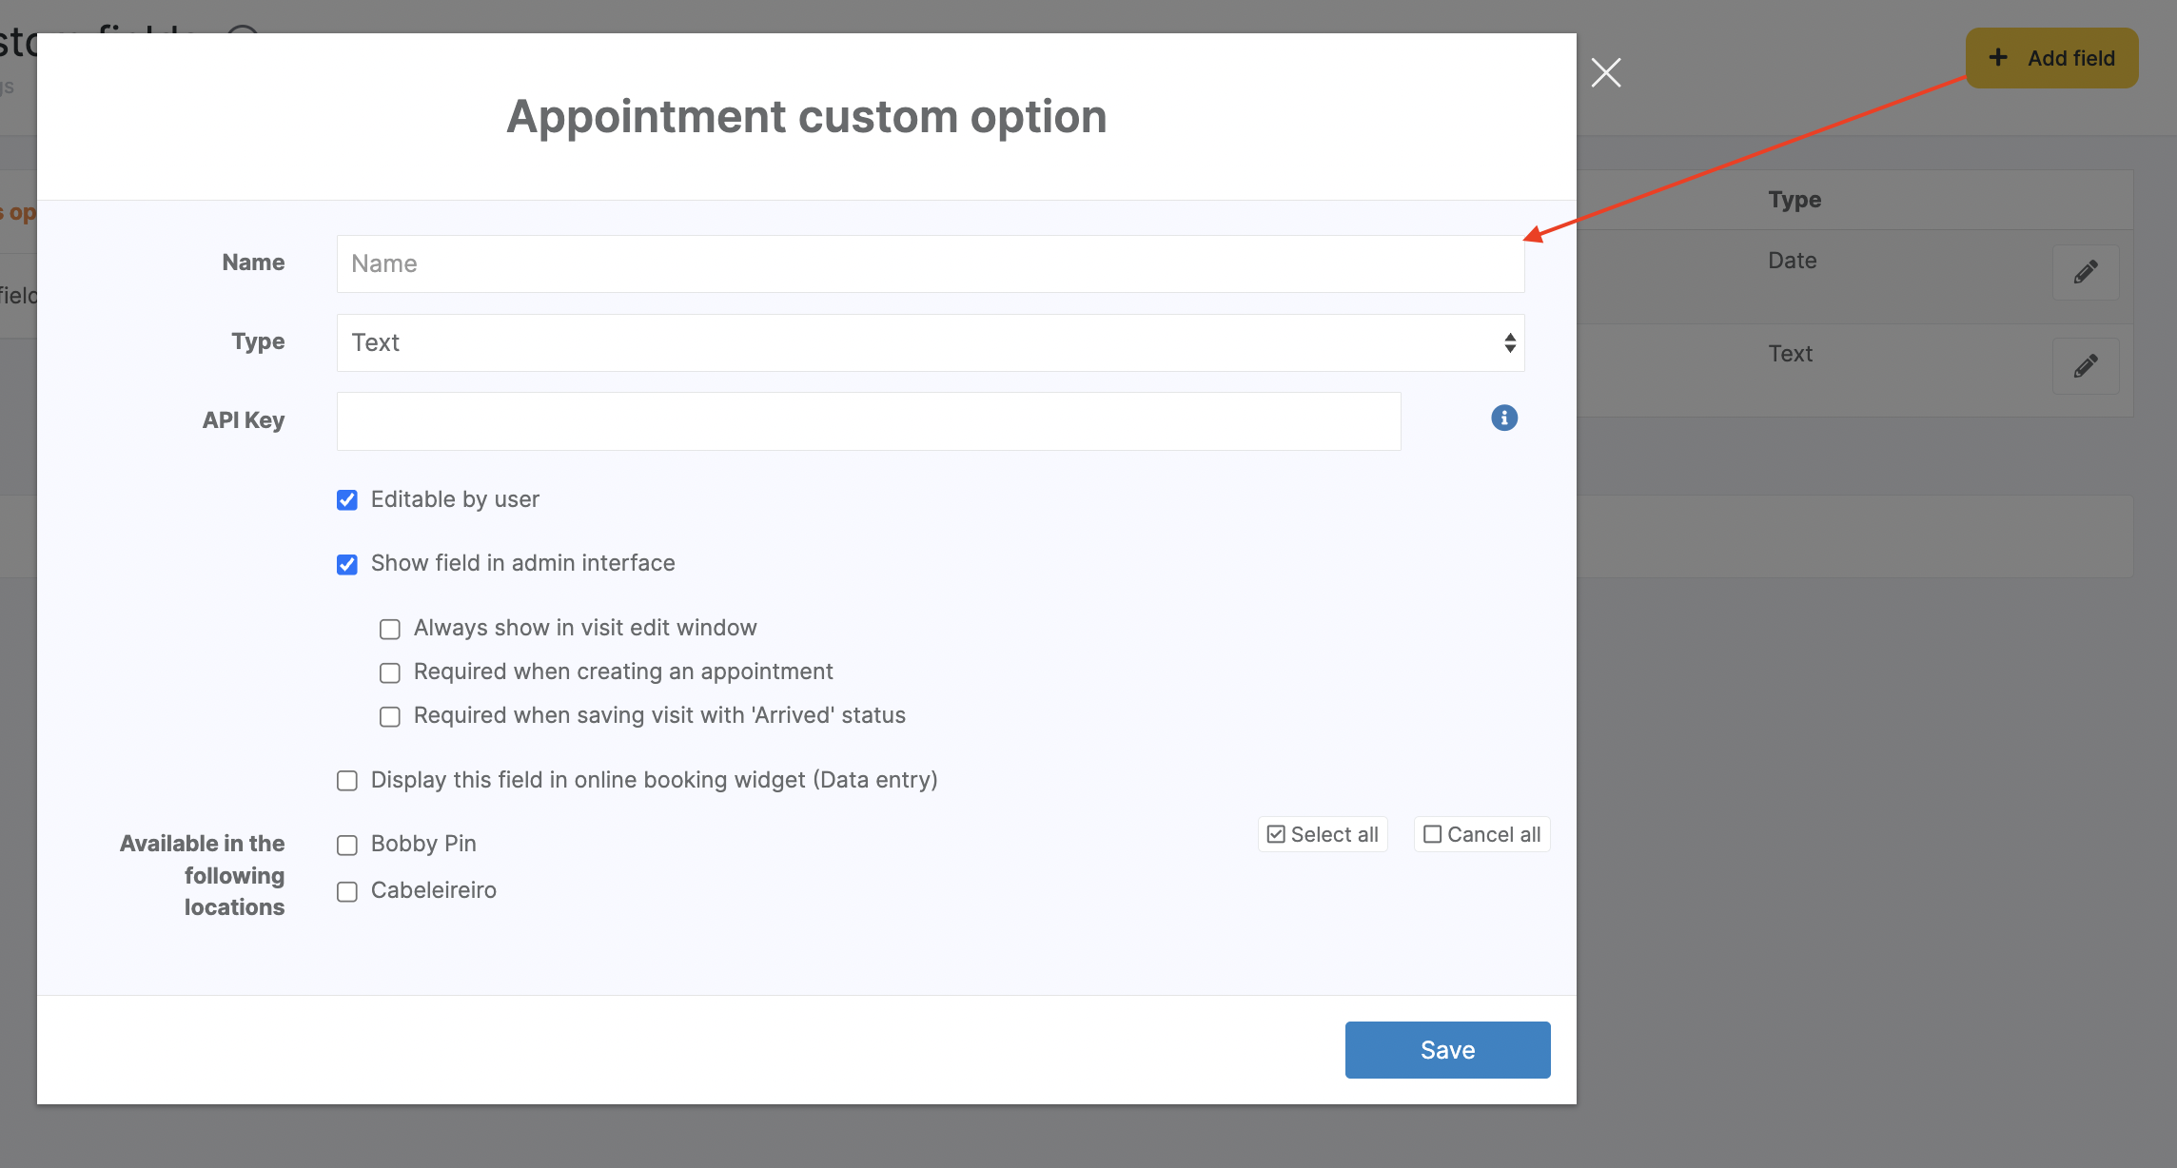Check Required when saving visit with 'Arrived' status
This screenshot has width=2177, height=1168.
[390, 716]
